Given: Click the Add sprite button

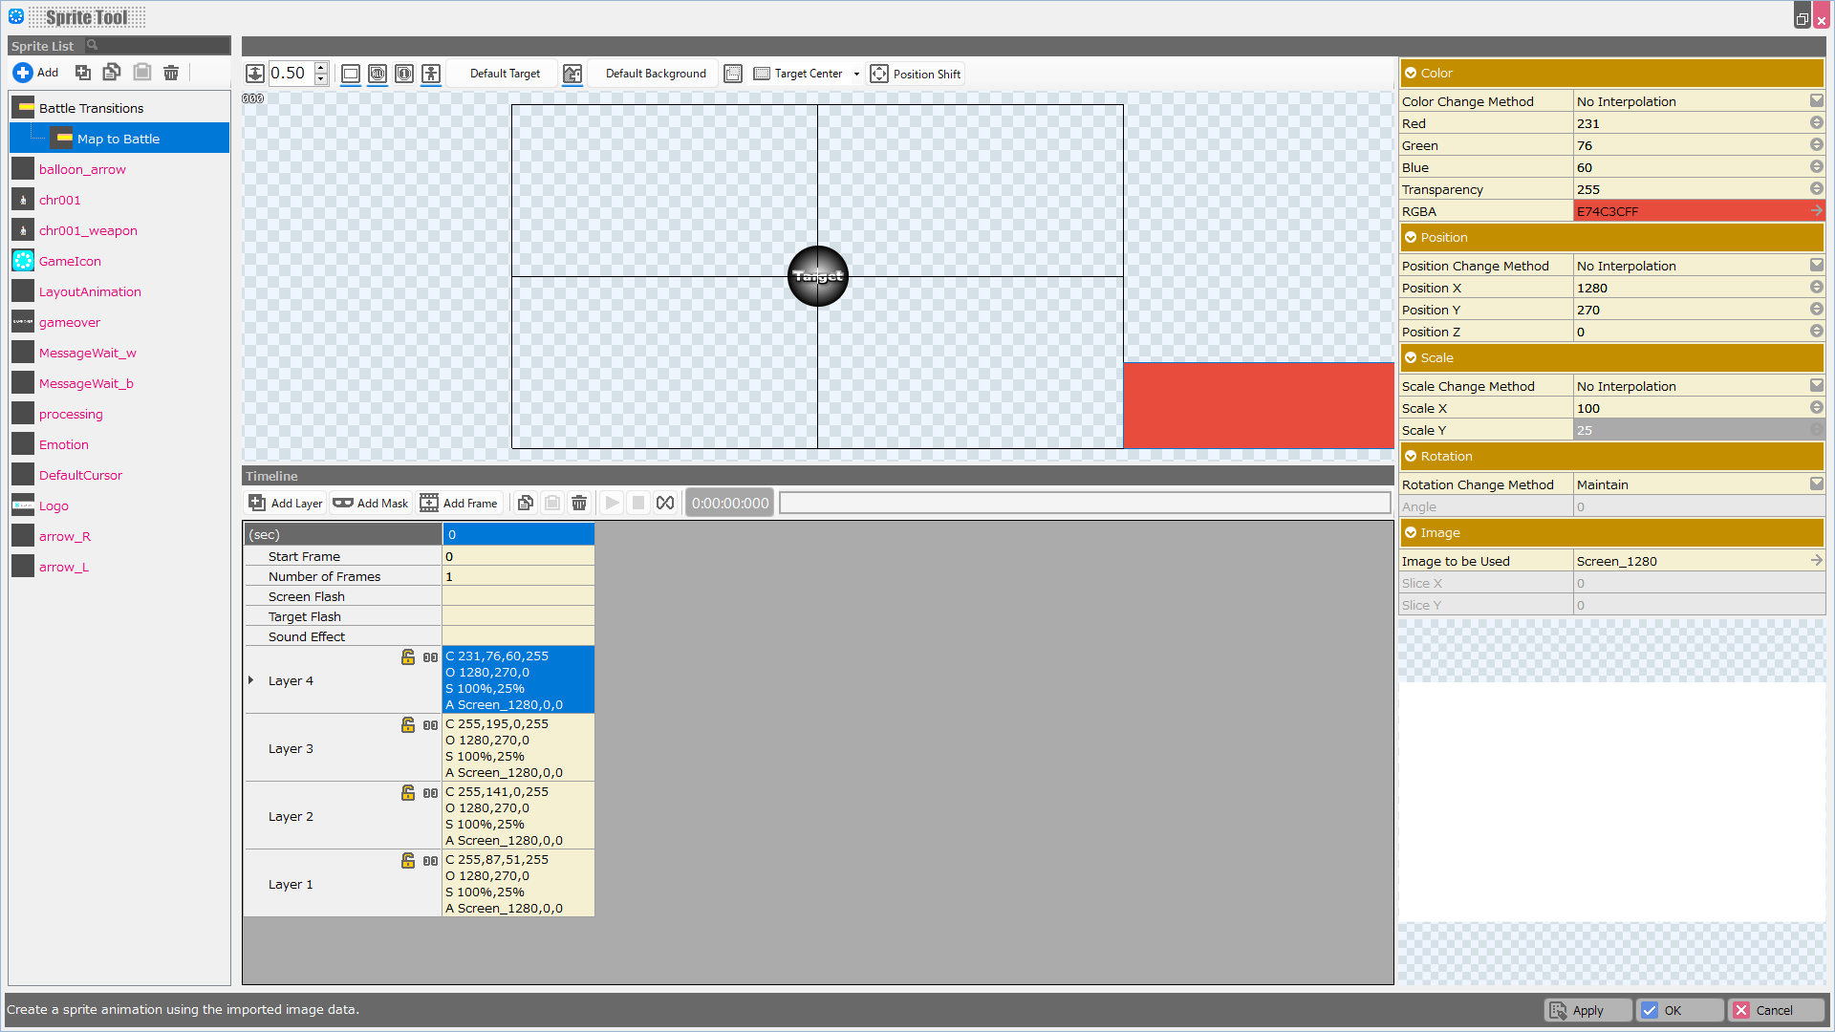Looking at the screenshot, I should pos(35,73).
